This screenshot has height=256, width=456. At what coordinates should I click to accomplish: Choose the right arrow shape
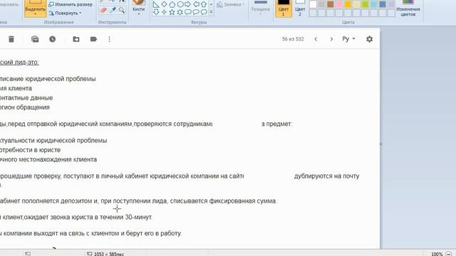pyautogui.click(x=188, y=4)
